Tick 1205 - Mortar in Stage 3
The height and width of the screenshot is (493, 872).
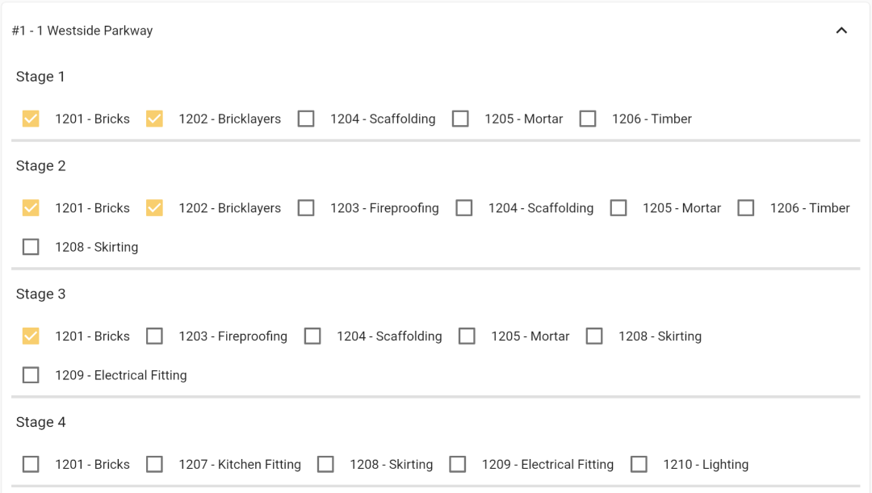click(467, 336)
